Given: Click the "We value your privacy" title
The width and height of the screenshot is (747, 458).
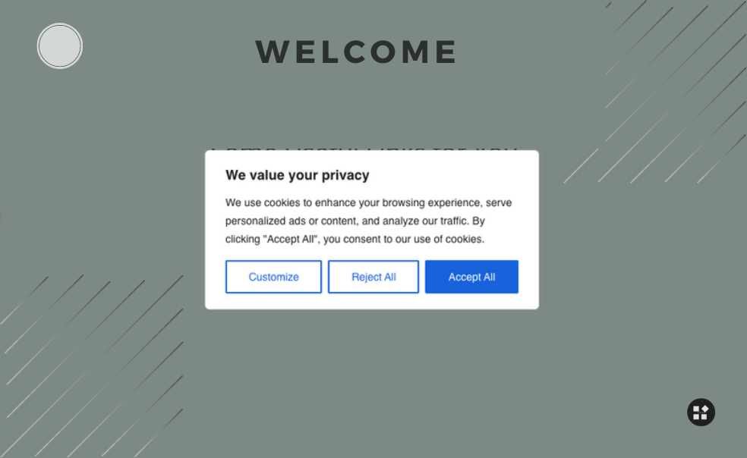Looking at the screenshot, I should tap(297, 175).
